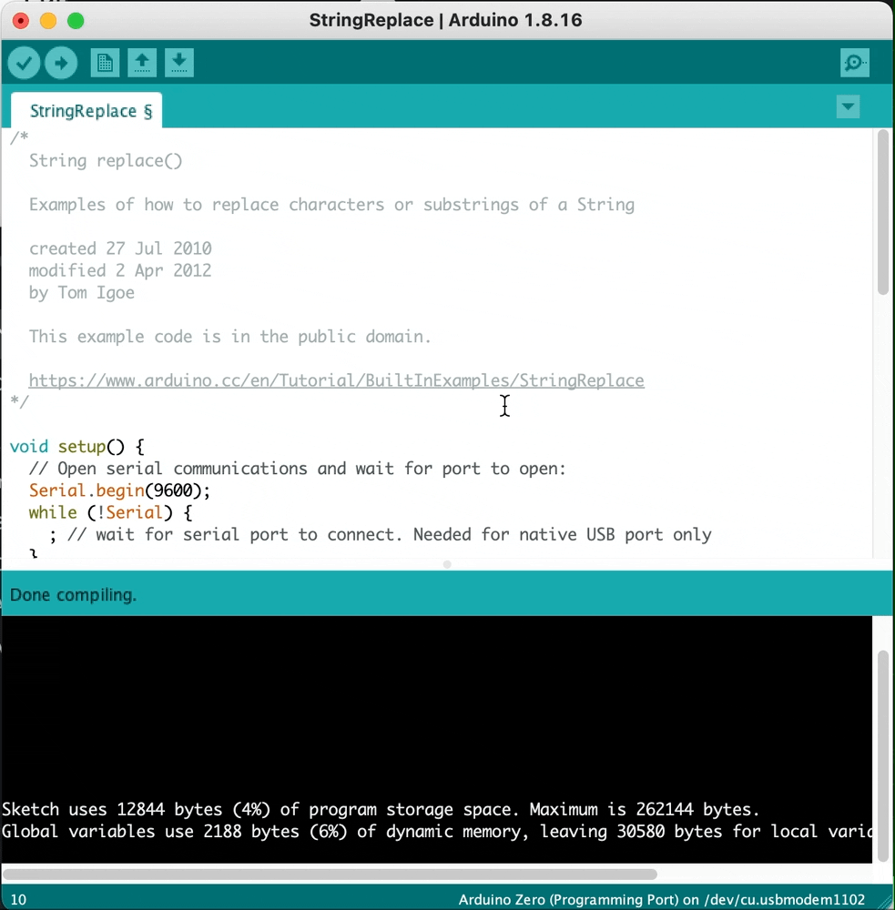Open a sketch with the Open icon
This screenshot has width=895, height=910.
[x=142, y=63]
